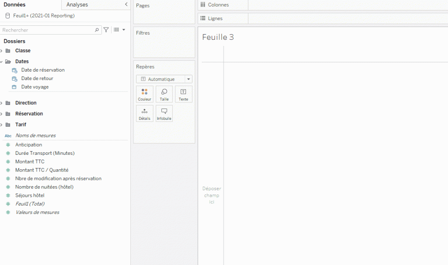The image size is (448, 265).
Task: Click the Détails marks card
Action: pos(144,114)
